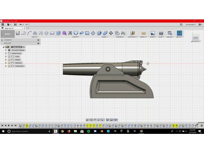Select the Move tool in Modify
The image size is (204, 153).
[111, 33]
